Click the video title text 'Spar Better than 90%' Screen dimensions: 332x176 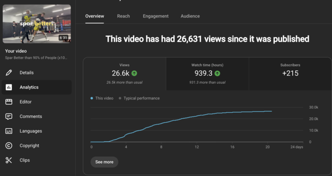tap(36, 58)
